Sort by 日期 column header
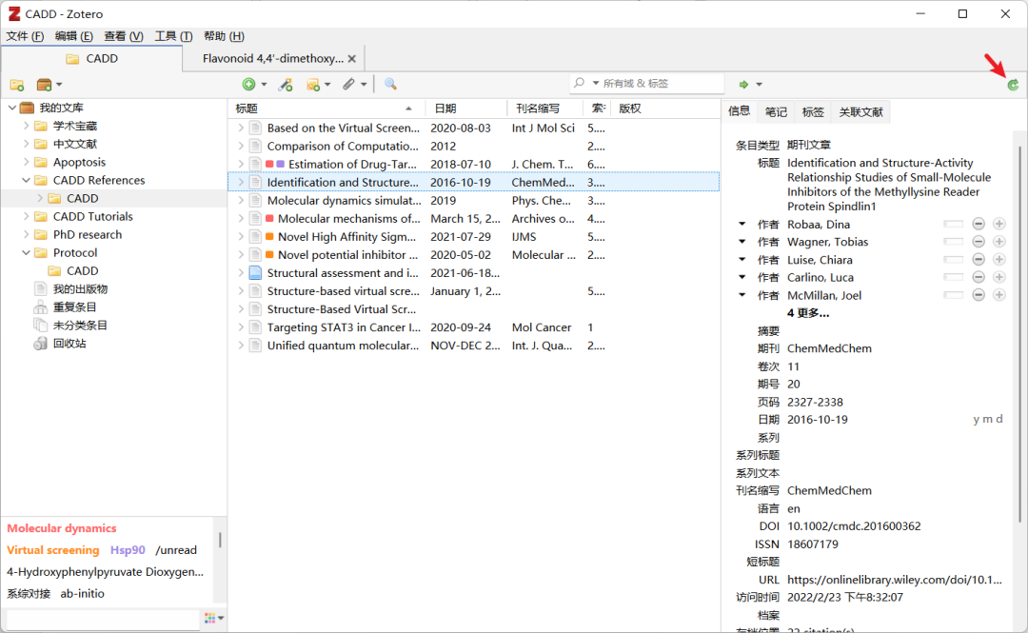The image size is (1028, 633). click(466, 109)
